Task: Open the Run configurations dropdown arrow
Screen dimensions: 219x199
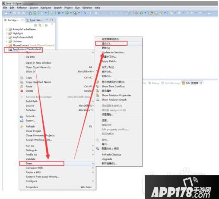Action: pyautogui.click(x=71, y=13)
